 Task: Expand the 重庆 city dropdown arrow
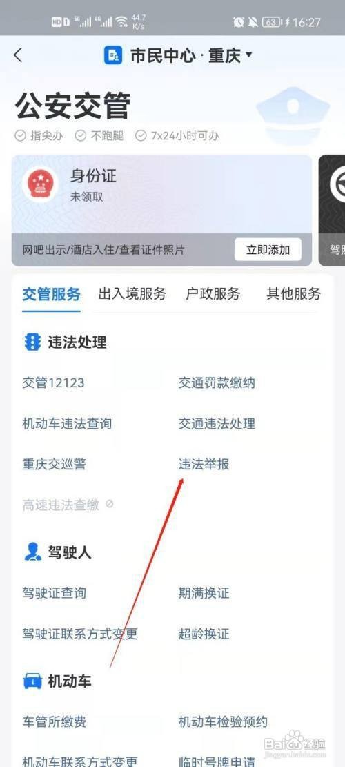point(248,55)
